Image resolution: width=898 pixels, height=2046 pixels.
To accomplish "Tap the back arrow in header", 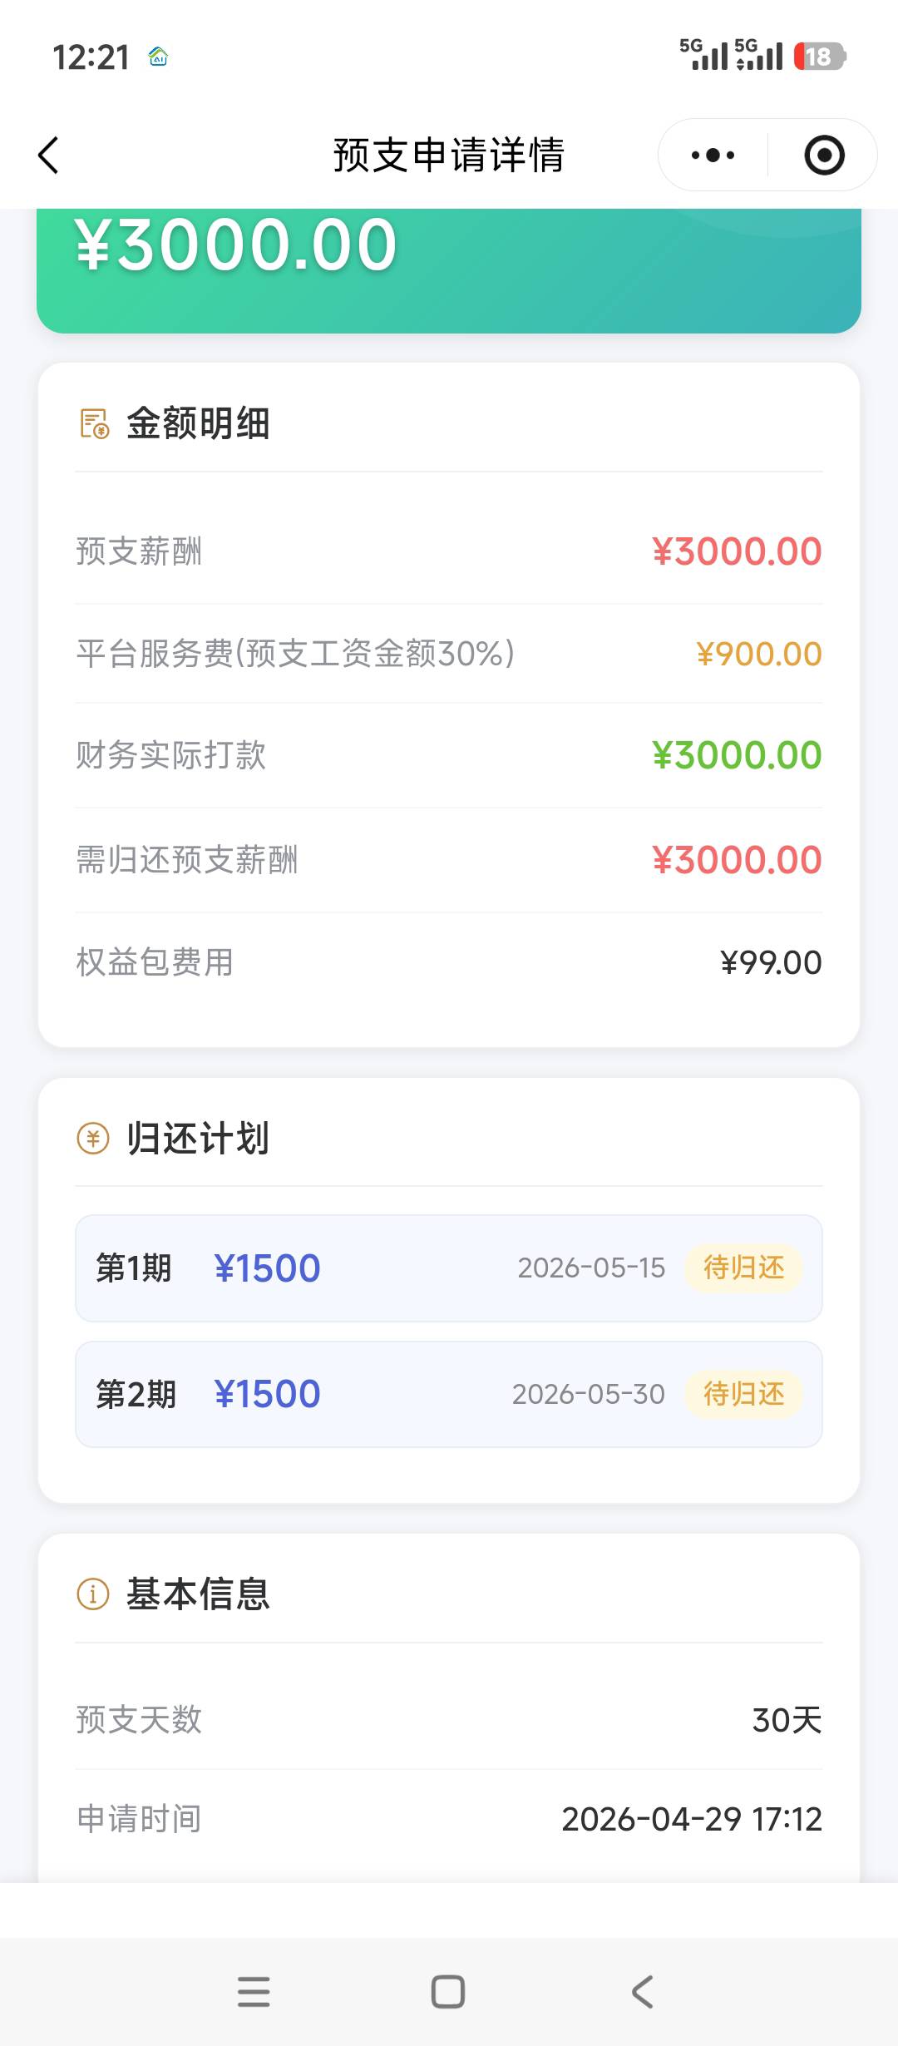I will point(49,156).
